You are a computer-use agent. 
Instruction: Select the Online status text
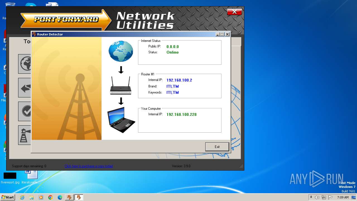[173, 52]
